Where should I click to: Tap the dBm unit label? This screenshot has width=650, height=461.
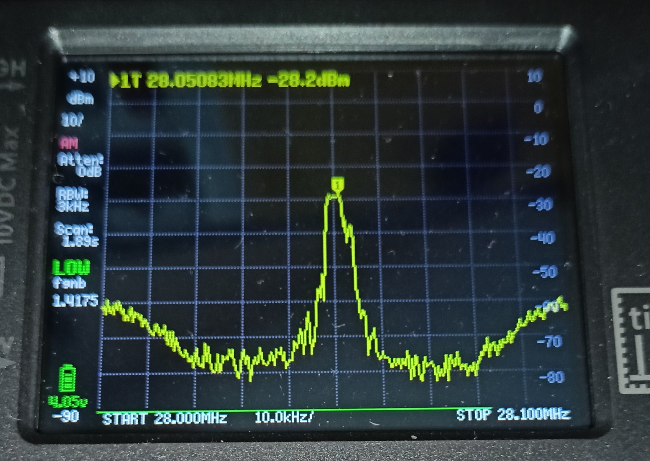point(80,98)
